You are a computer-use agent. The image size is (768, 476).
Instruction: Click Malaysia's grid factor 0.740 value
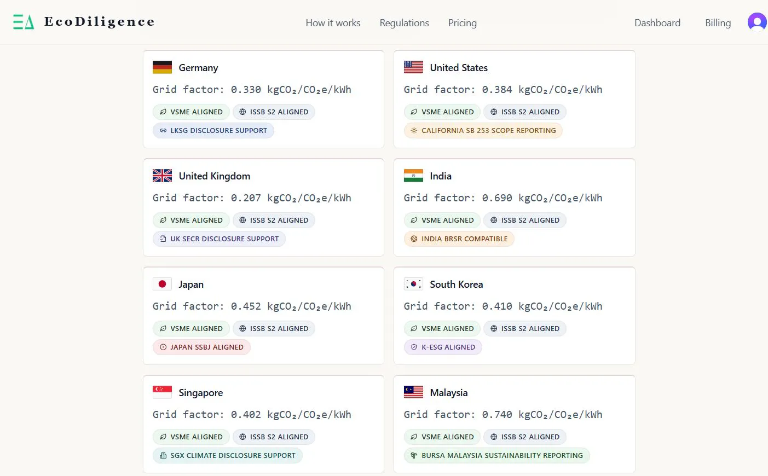[497, 415]
